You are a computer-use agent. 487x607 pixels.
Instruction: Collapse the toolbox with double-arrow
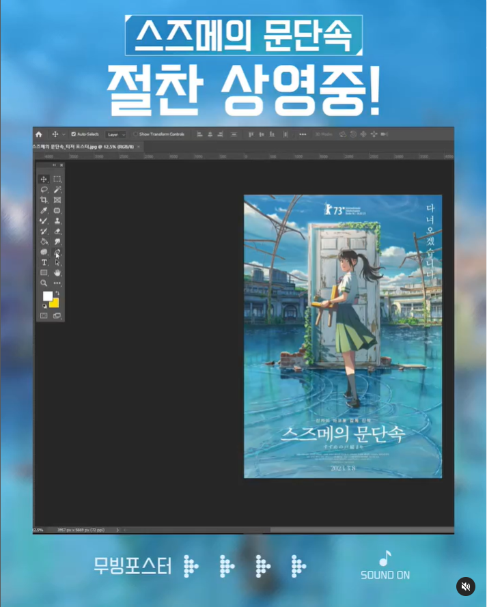pyautogui.click(x=54, y=165)
